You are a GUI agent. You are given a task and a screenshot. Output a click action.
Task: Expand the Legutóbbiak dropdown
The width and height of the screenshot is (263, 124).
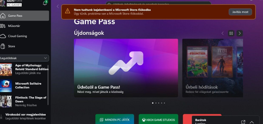pos(24,58)
